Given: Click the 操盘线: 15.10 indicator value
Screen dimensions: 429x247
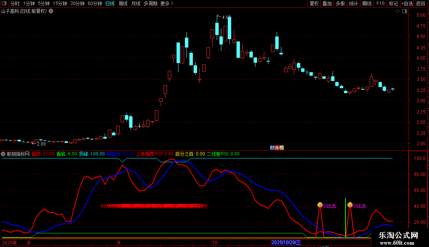Looking at the screenshot, I should click(x=120, y=154).
